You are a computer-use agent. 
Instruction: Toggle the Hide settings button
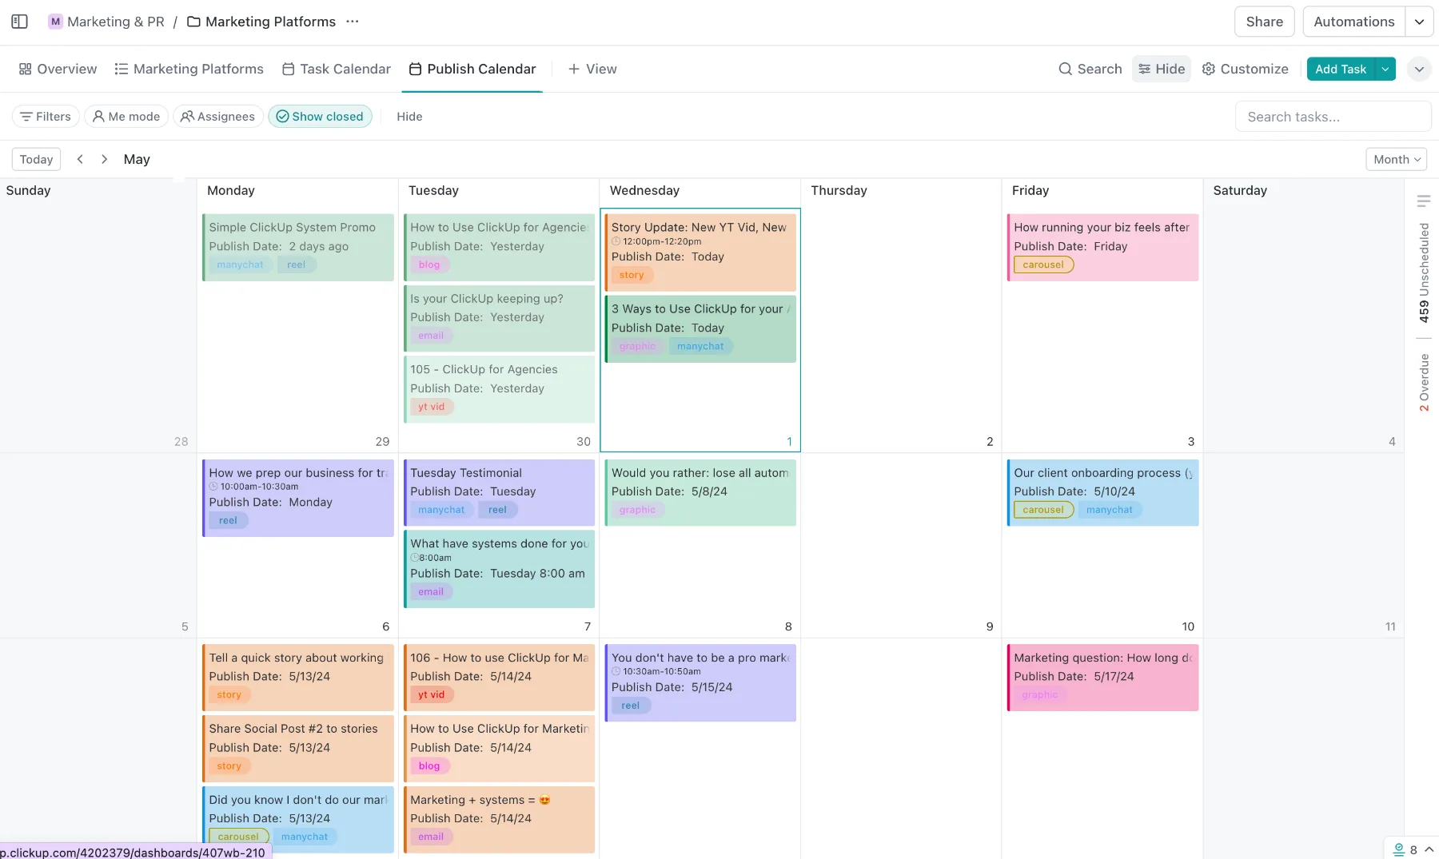tap(1162, 69)
